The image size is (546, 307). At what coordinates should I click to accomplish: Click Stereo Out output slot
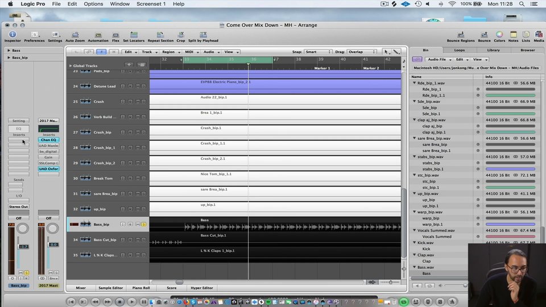pos(19,207)
